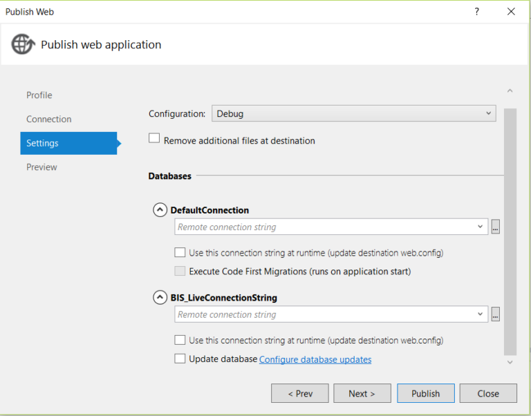
Task: Click the help question mark icon
Action: (477, 12)
